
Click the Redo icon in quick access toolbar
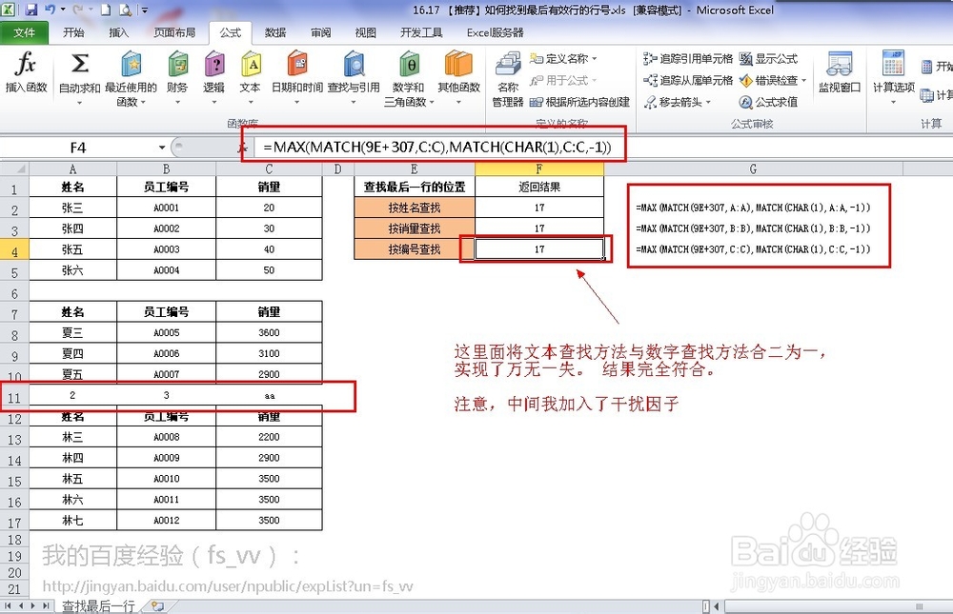77,10
